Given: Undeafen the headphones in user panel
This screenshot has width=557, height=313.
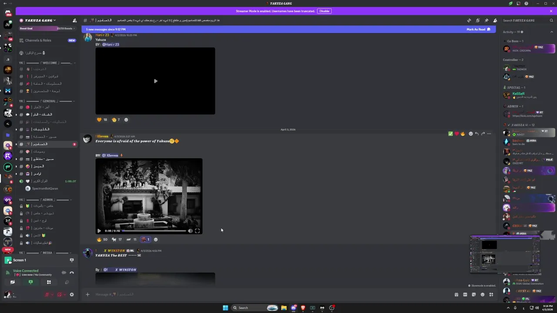Looking at the screenshot, I should [59, 294].
